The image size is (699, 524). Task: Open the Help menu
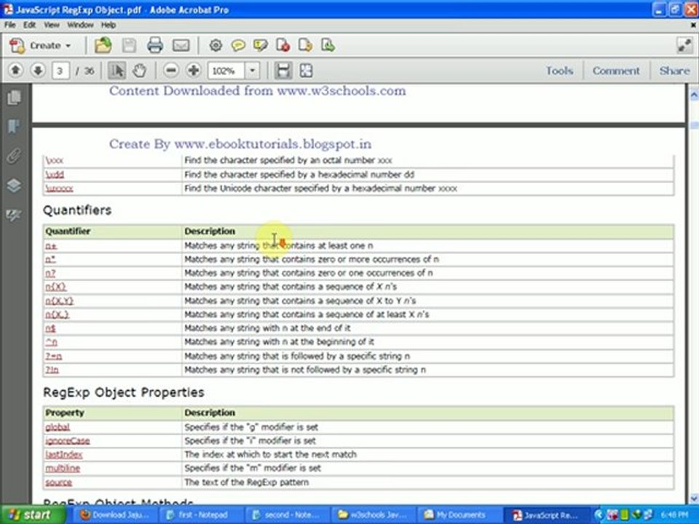[108, 25]
